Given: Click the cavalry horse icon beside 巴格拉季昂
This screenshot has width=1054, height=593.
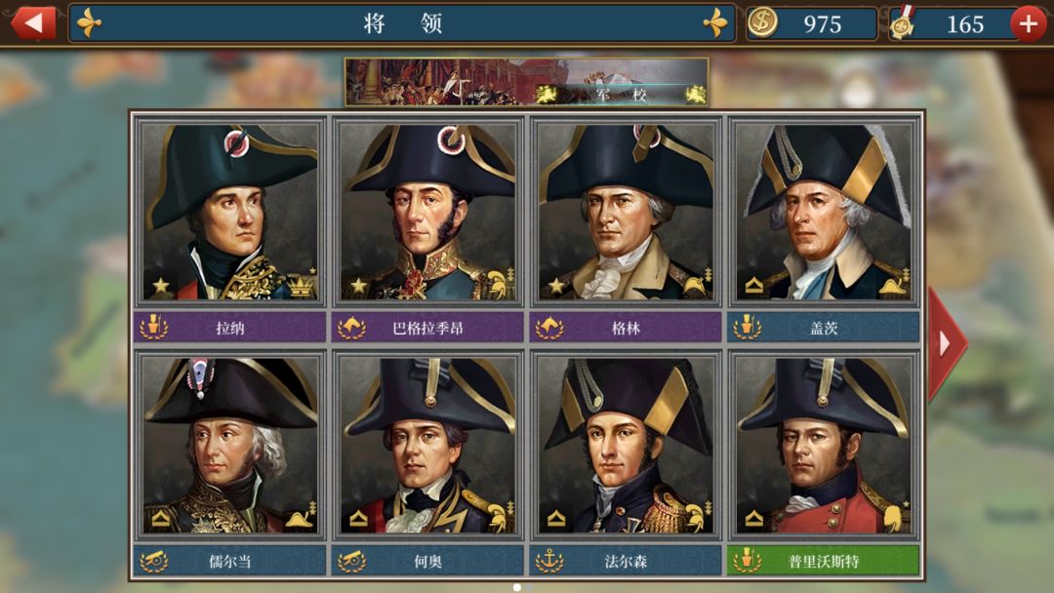Looking at the screenshot, I should tap(351, 327).
